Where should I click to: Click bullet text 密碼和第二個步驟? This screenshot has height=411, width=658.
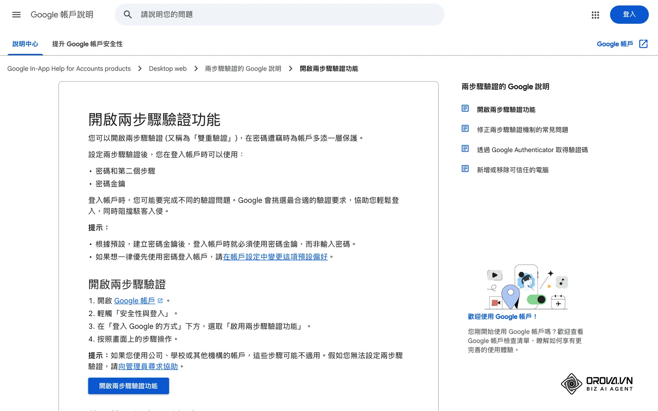point(125,171)
